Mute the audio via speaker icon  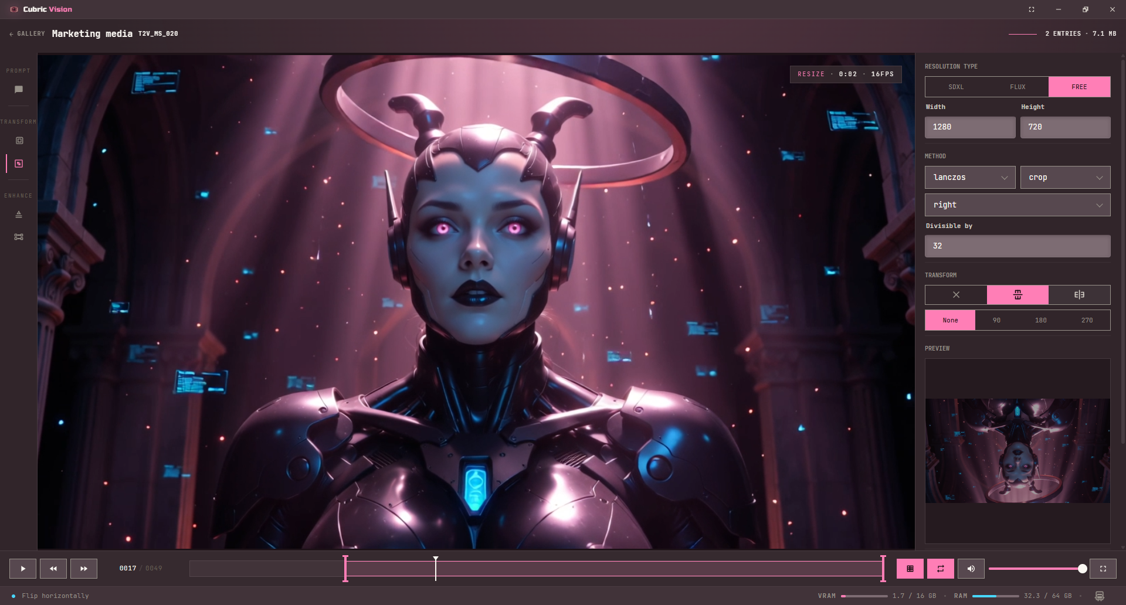[x=971, y=569]
